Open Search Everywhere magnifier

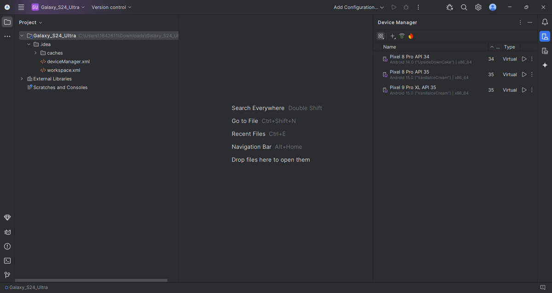464,7
